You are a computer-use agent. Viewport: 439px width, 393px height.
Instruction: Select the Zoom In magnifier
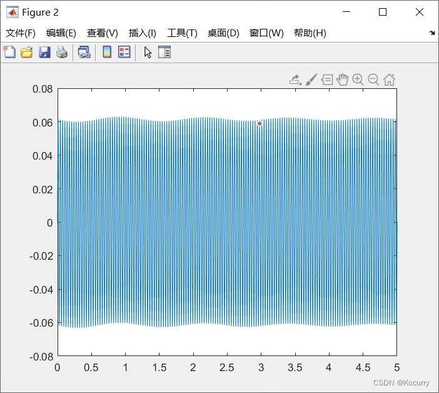coord(358,80)
